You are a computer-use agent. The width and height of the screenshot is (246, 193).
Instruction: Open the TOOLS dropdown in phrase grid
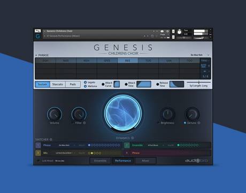[x=205, y=61]
